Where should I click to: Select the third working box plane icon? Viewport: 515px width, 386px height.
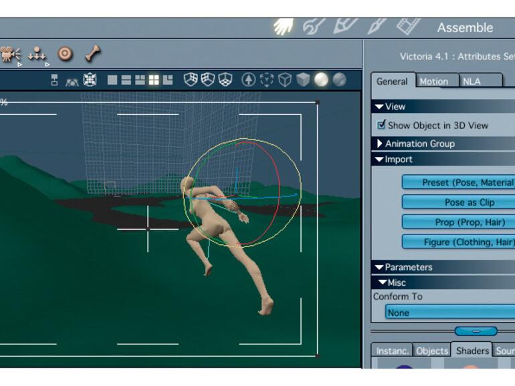click(225, 79)
